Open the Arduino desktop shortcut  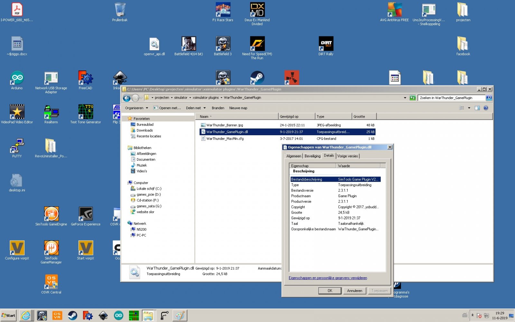point(17,80)
